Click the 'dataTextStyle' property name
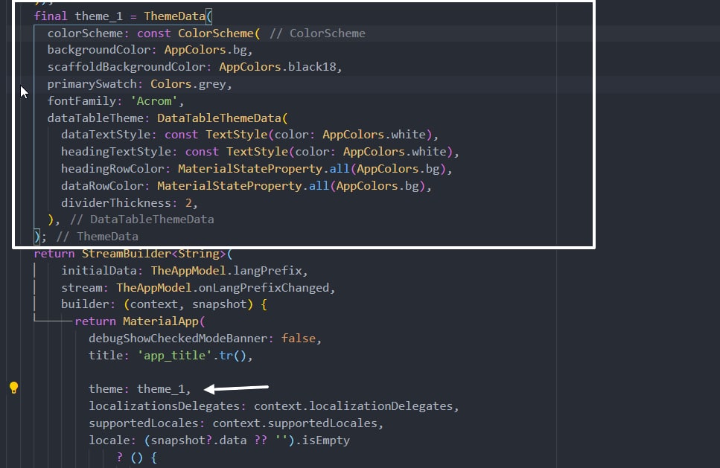Image resolution: width=720 pixels, height=468 pixels. (106, 135)
